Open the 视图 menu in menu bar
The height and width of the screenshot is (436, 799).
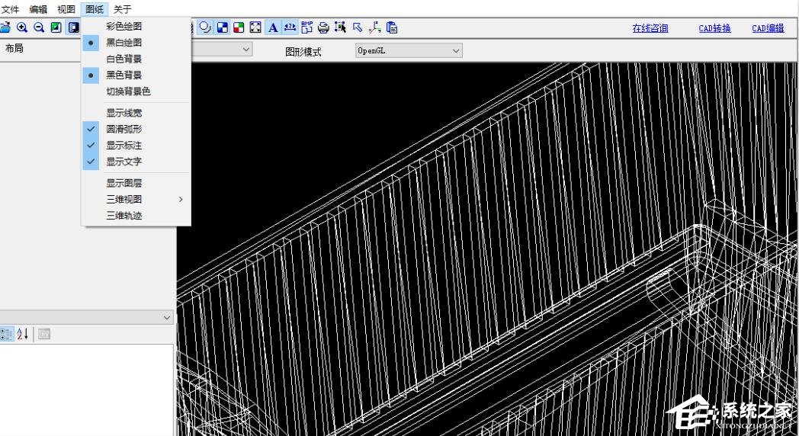pyautogui.click(x=66, y=9)
